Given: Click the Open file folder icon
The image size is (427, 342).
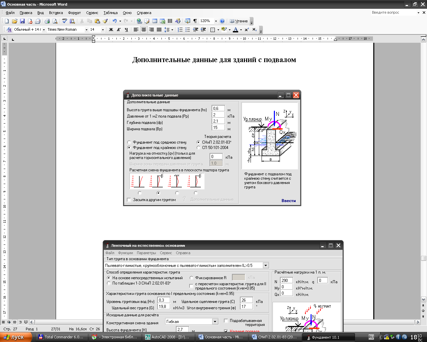Looking at the screenshot, I should coord(14,21).
